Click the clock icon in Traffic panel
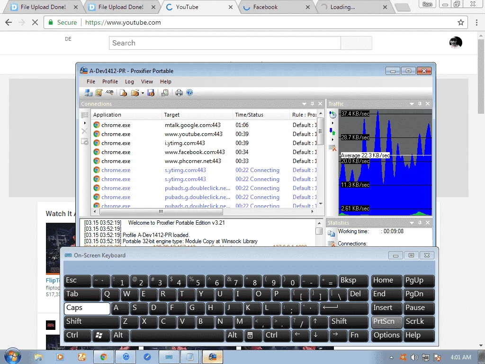 (333, 115)
